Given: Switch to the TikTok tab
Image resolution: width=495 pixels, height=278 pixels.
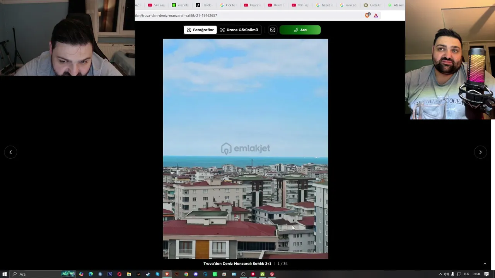Looking at the screenshot, I should coord(204,5).
